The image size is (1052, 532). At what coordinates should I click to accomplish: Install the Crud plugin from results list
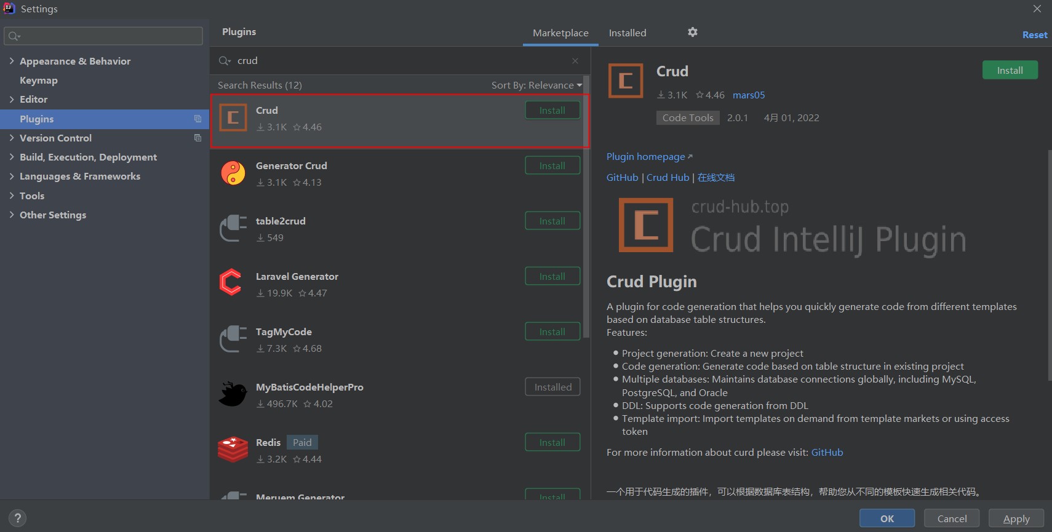tap(552, 110)
